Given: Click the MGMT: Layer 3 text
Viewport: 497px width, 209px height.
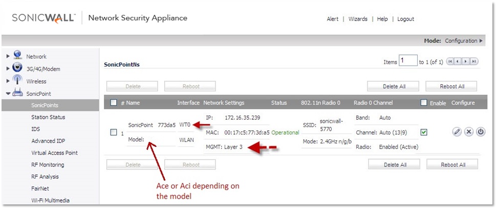Looking at the screenshot, I should [224, 147].
